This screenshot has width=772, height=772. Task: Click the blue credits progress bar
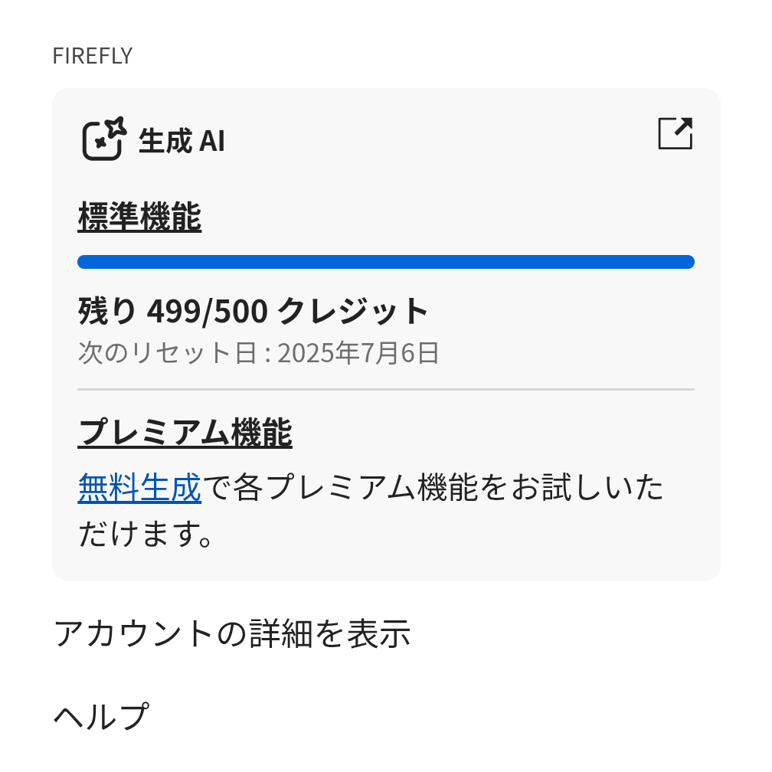point(385,262)
